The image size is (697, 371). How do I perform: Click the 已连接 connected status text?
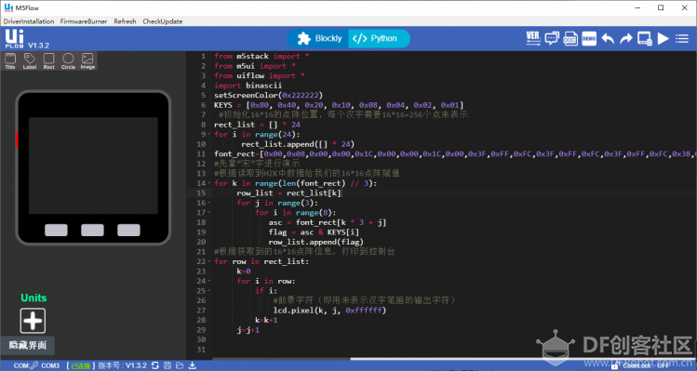(x=80, y=365)
